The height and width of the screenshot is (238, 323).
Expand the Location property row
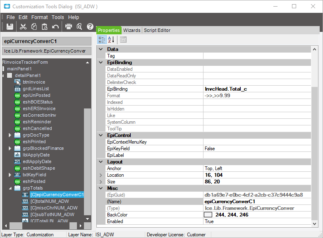coord(100,175)
